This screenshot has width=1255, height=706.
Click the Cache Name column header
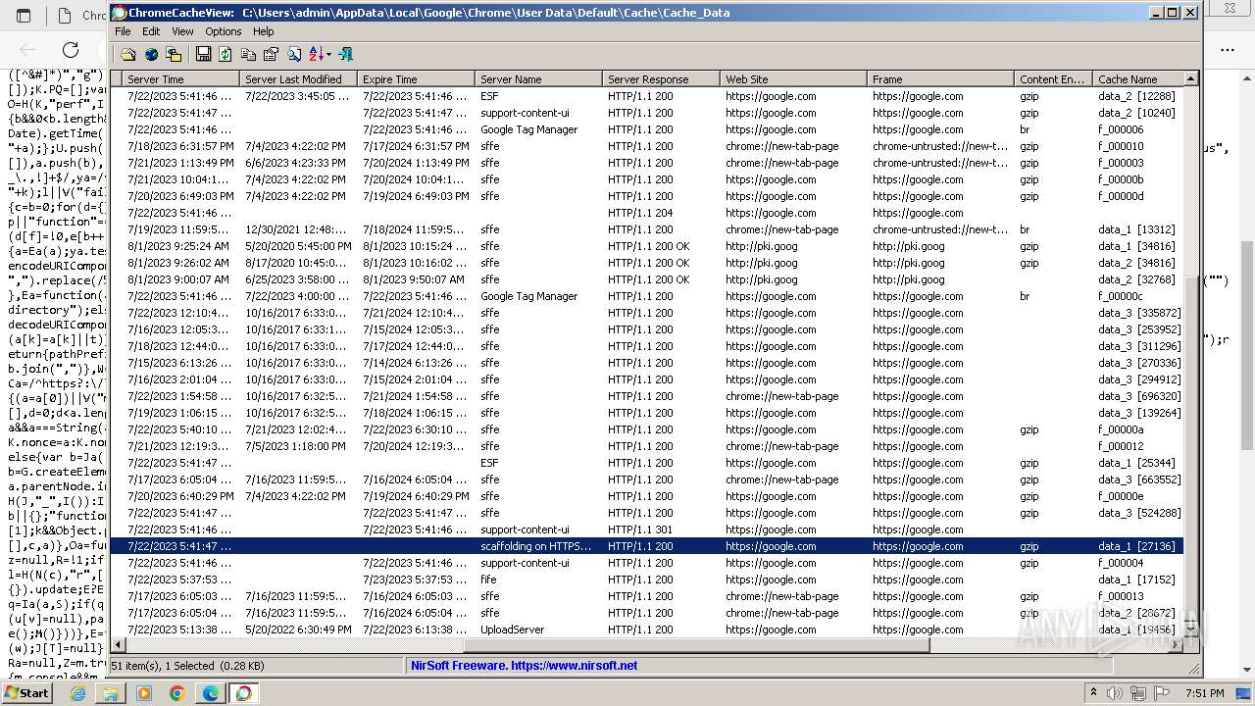(x=1139, y=79)
